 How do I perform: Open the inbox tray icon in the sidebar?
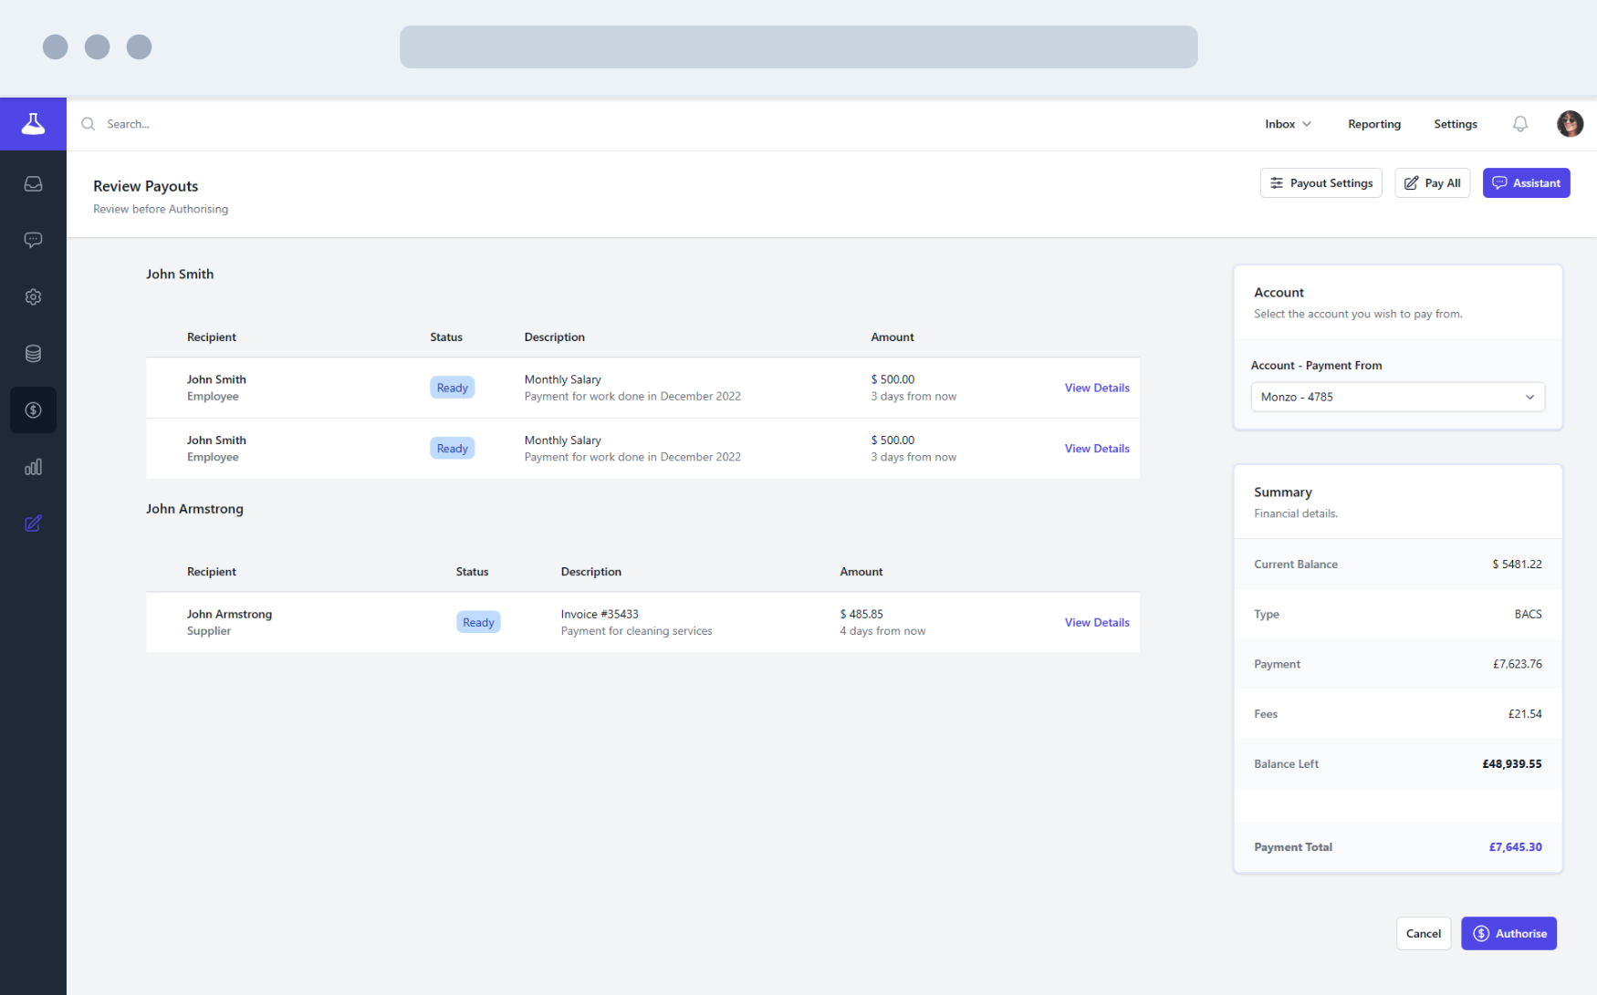(x=33, y=184)
